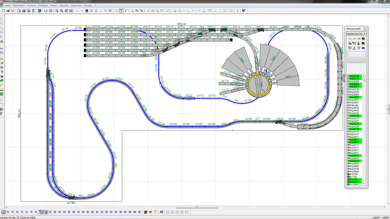390x219 pixels.
Task: Toggle layer 1 button in the layer bar
Action: click(x=4, y=212)
